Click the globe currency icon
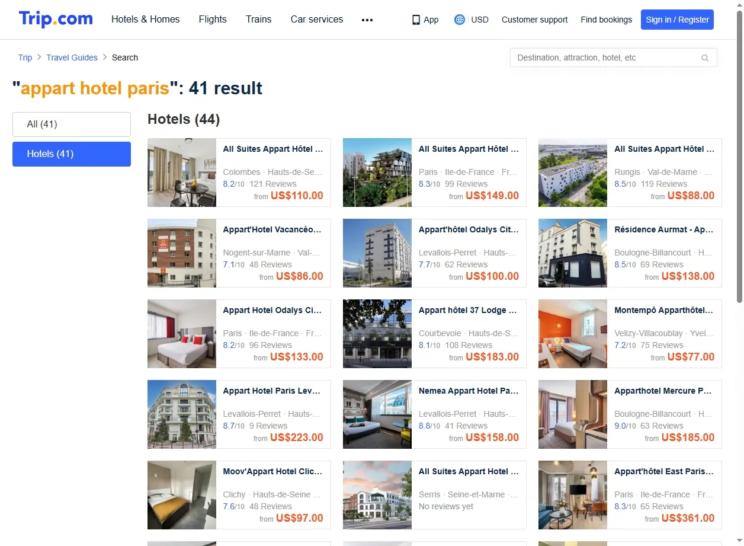Screen dimensions: 744x546 (459, 20)
